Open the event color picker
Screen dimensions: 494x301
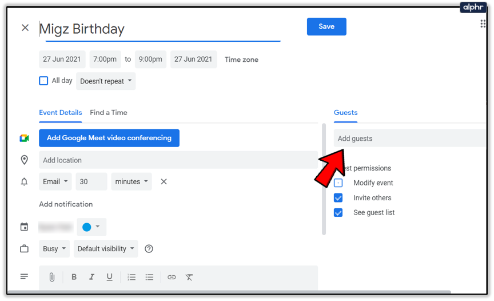91,227
